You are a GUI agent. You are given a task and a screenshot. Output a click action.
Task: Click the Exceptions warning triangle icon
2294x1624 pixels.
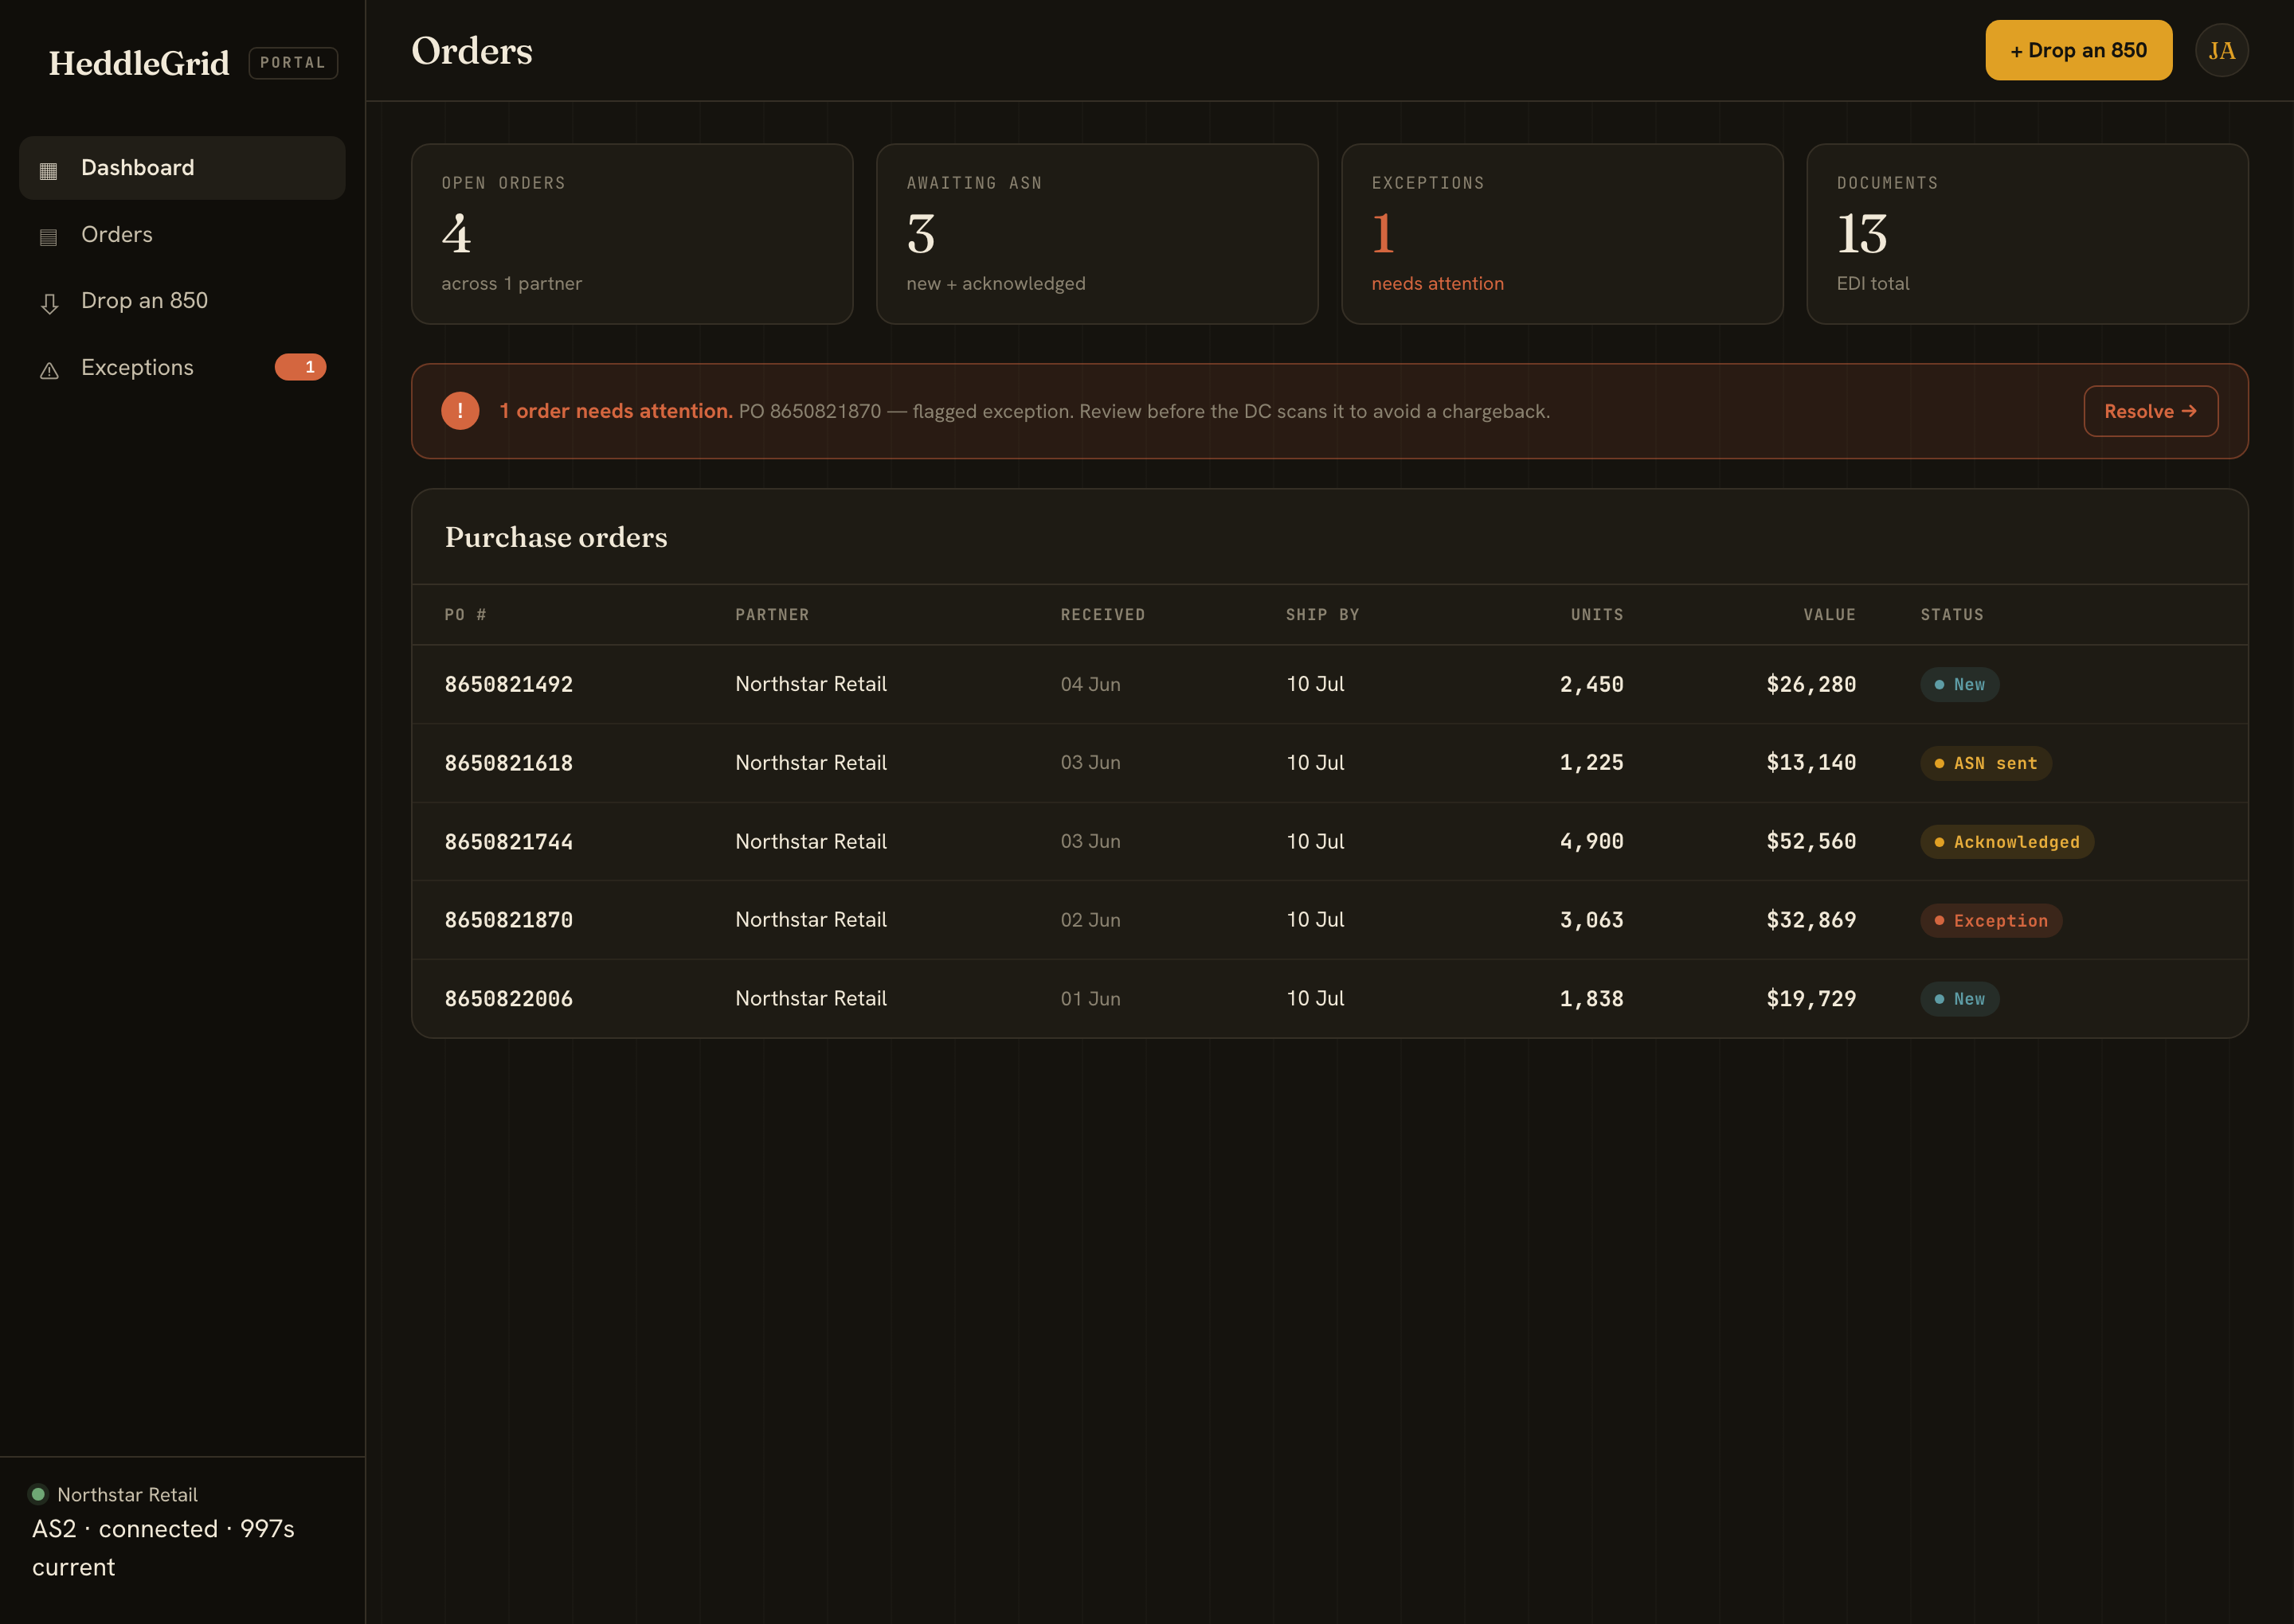pos(48,370)
